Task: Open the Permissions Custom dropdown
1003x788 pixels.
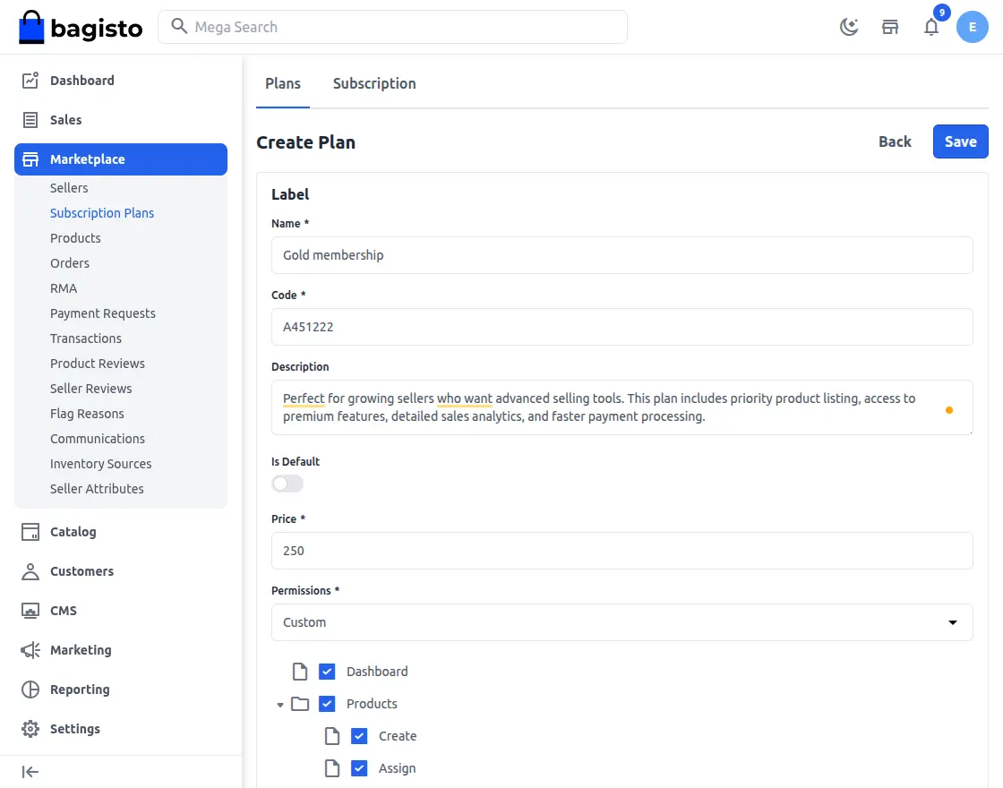Action: 622,622
